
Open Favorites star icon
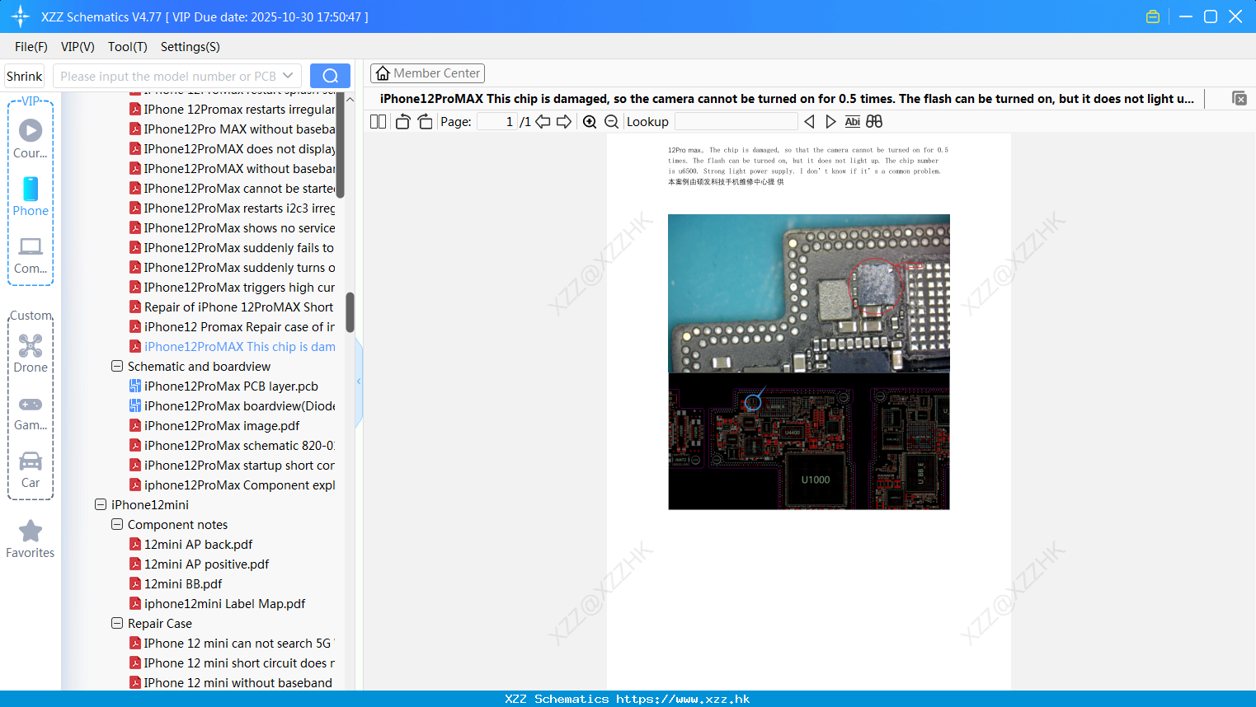31,539
